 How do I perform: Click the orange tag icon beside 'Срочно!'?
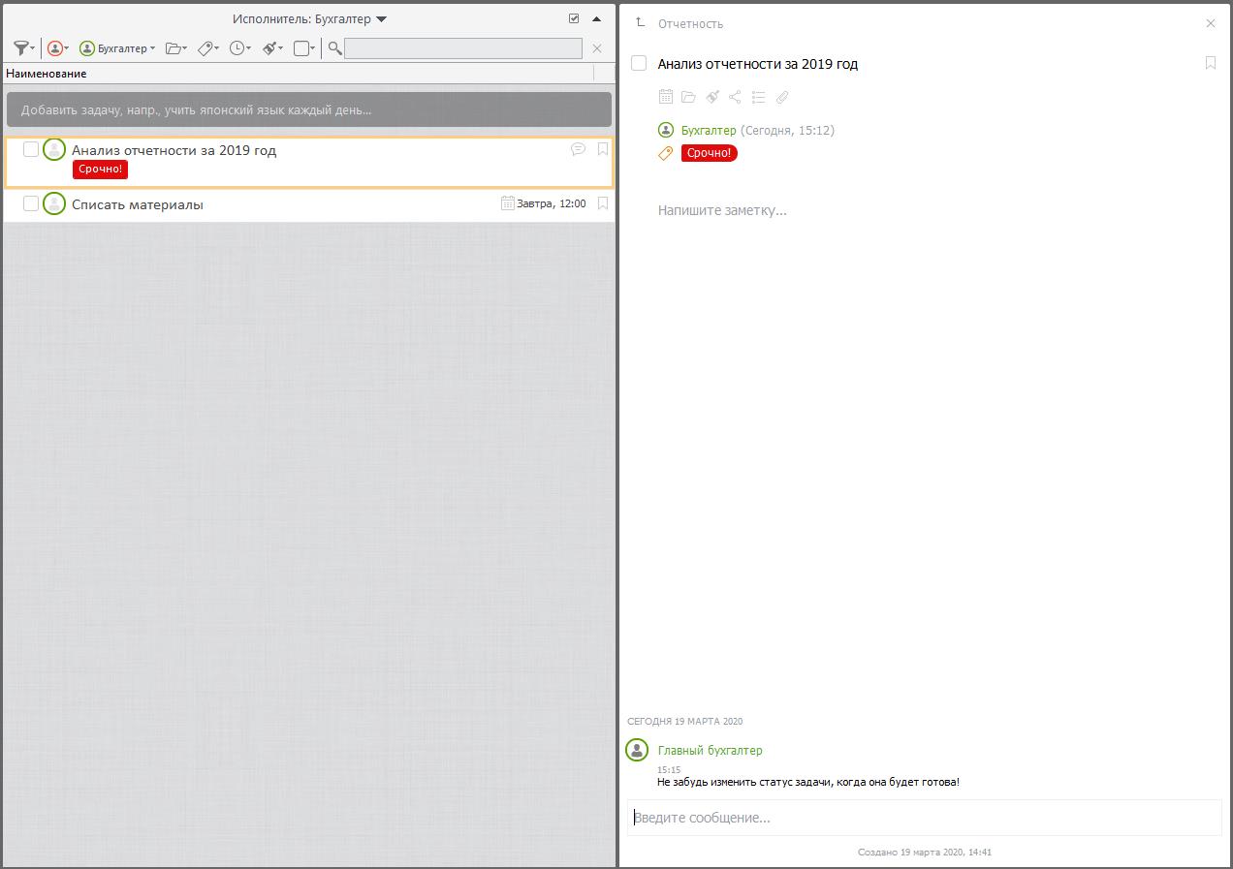[666, 153]
